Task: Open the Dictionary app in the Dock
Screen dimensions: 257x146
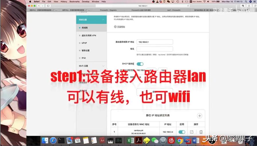Action: pyautogui.click(x=102, y=141)
